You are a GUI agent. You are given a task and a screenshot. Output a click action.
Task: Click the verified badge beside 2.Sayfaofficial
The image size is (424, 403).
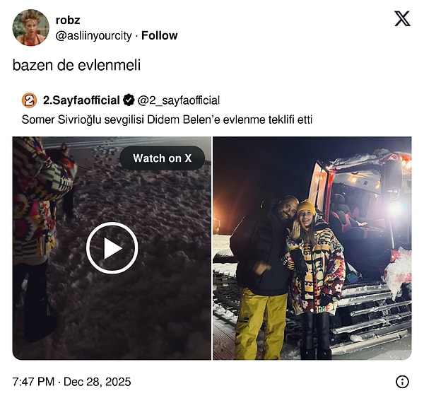129,100
